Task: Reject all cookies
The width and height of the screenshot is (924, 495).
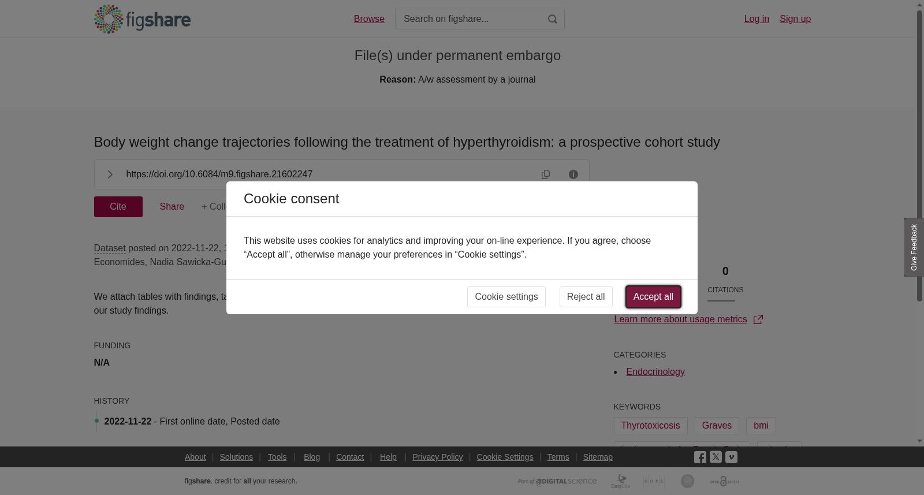Action: tap(586, 297)
